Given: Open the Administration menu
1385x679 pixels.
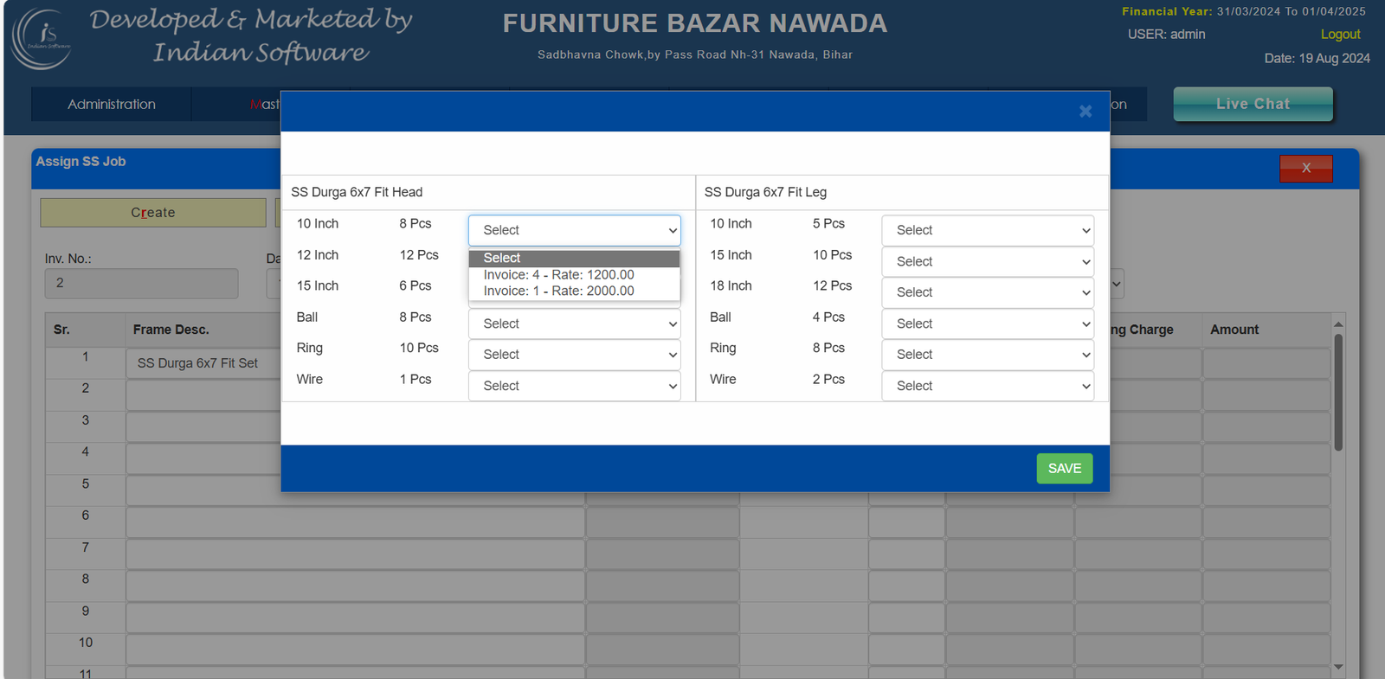Looking at the screenshot, I should pyautogui.click(x=112, y=104).
